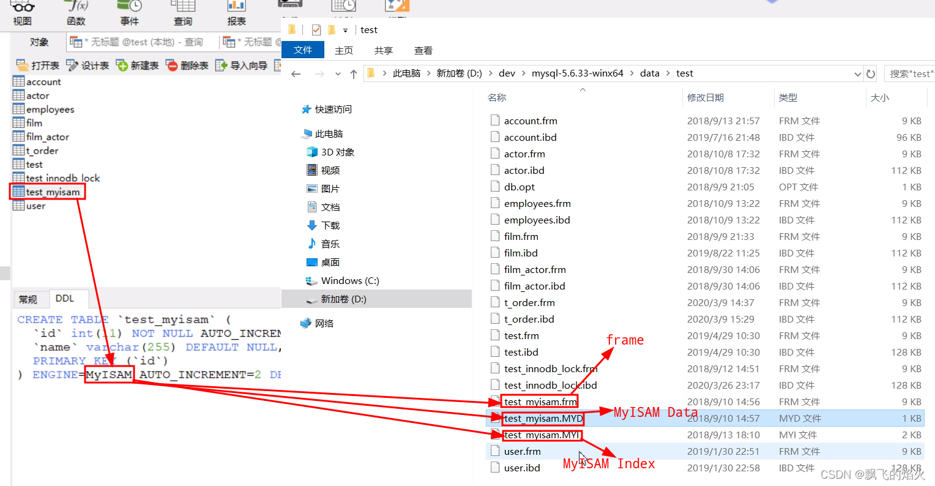The width and height of the screenshot is (935, 486).
Task: Select the actor table in Navicat
Action: [31, 95]
